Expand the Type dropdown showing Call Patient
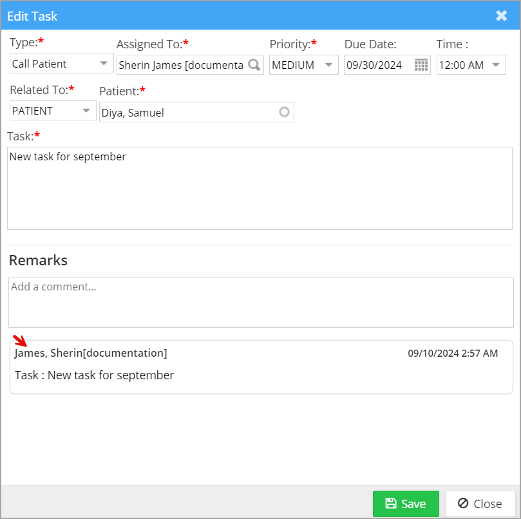Viewport: 521px width, 519px height. coord(103,64)
